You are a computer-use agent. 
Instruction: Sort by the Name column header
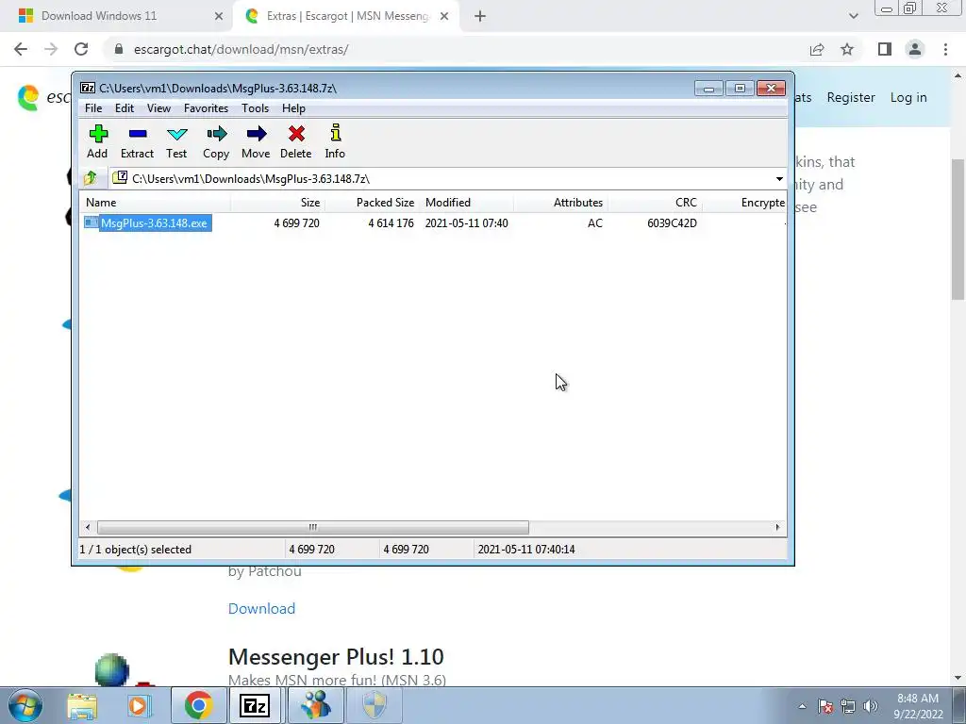point(156,203)
